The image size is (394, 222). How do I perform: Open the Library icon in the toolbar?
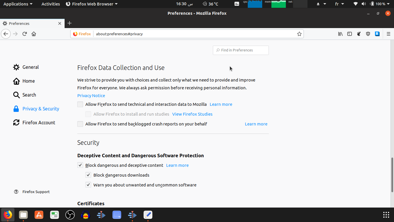(340, 34)
